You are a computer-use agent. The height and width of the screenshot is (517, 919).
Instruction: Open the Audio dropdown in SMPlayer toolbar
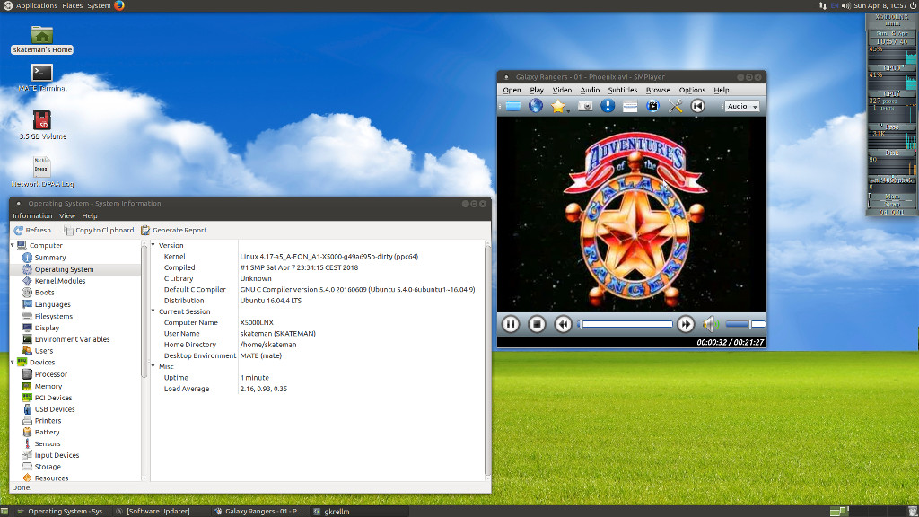pos(741,106)
